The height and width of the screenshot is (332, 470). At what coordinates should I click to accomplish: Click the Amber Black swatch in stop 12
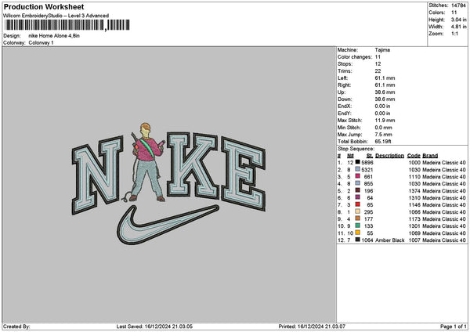[358, 240]
